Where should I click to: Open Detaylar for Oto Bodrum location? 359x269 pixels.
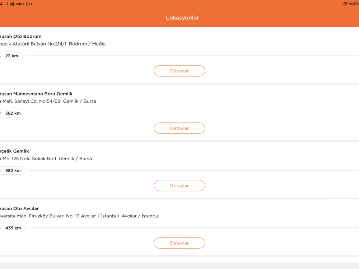pos(179,71)
